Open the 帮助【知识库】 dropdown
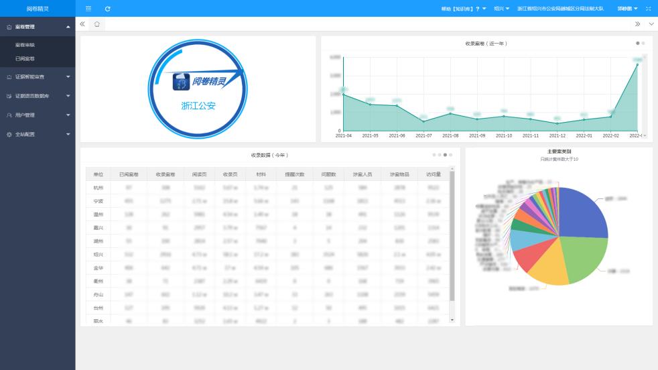Screen dimensions: 658x370 pyautogui.click(x=464, y=9)
